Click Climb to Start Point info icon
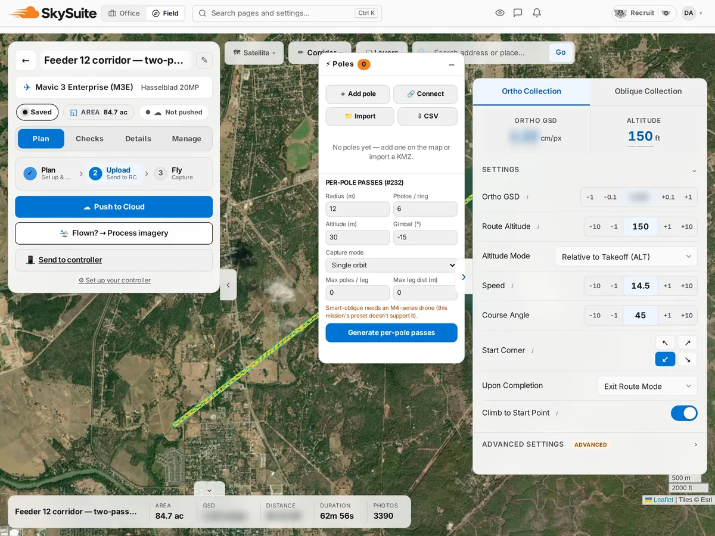This screenshot has width=715, height=536. [557, 413]
